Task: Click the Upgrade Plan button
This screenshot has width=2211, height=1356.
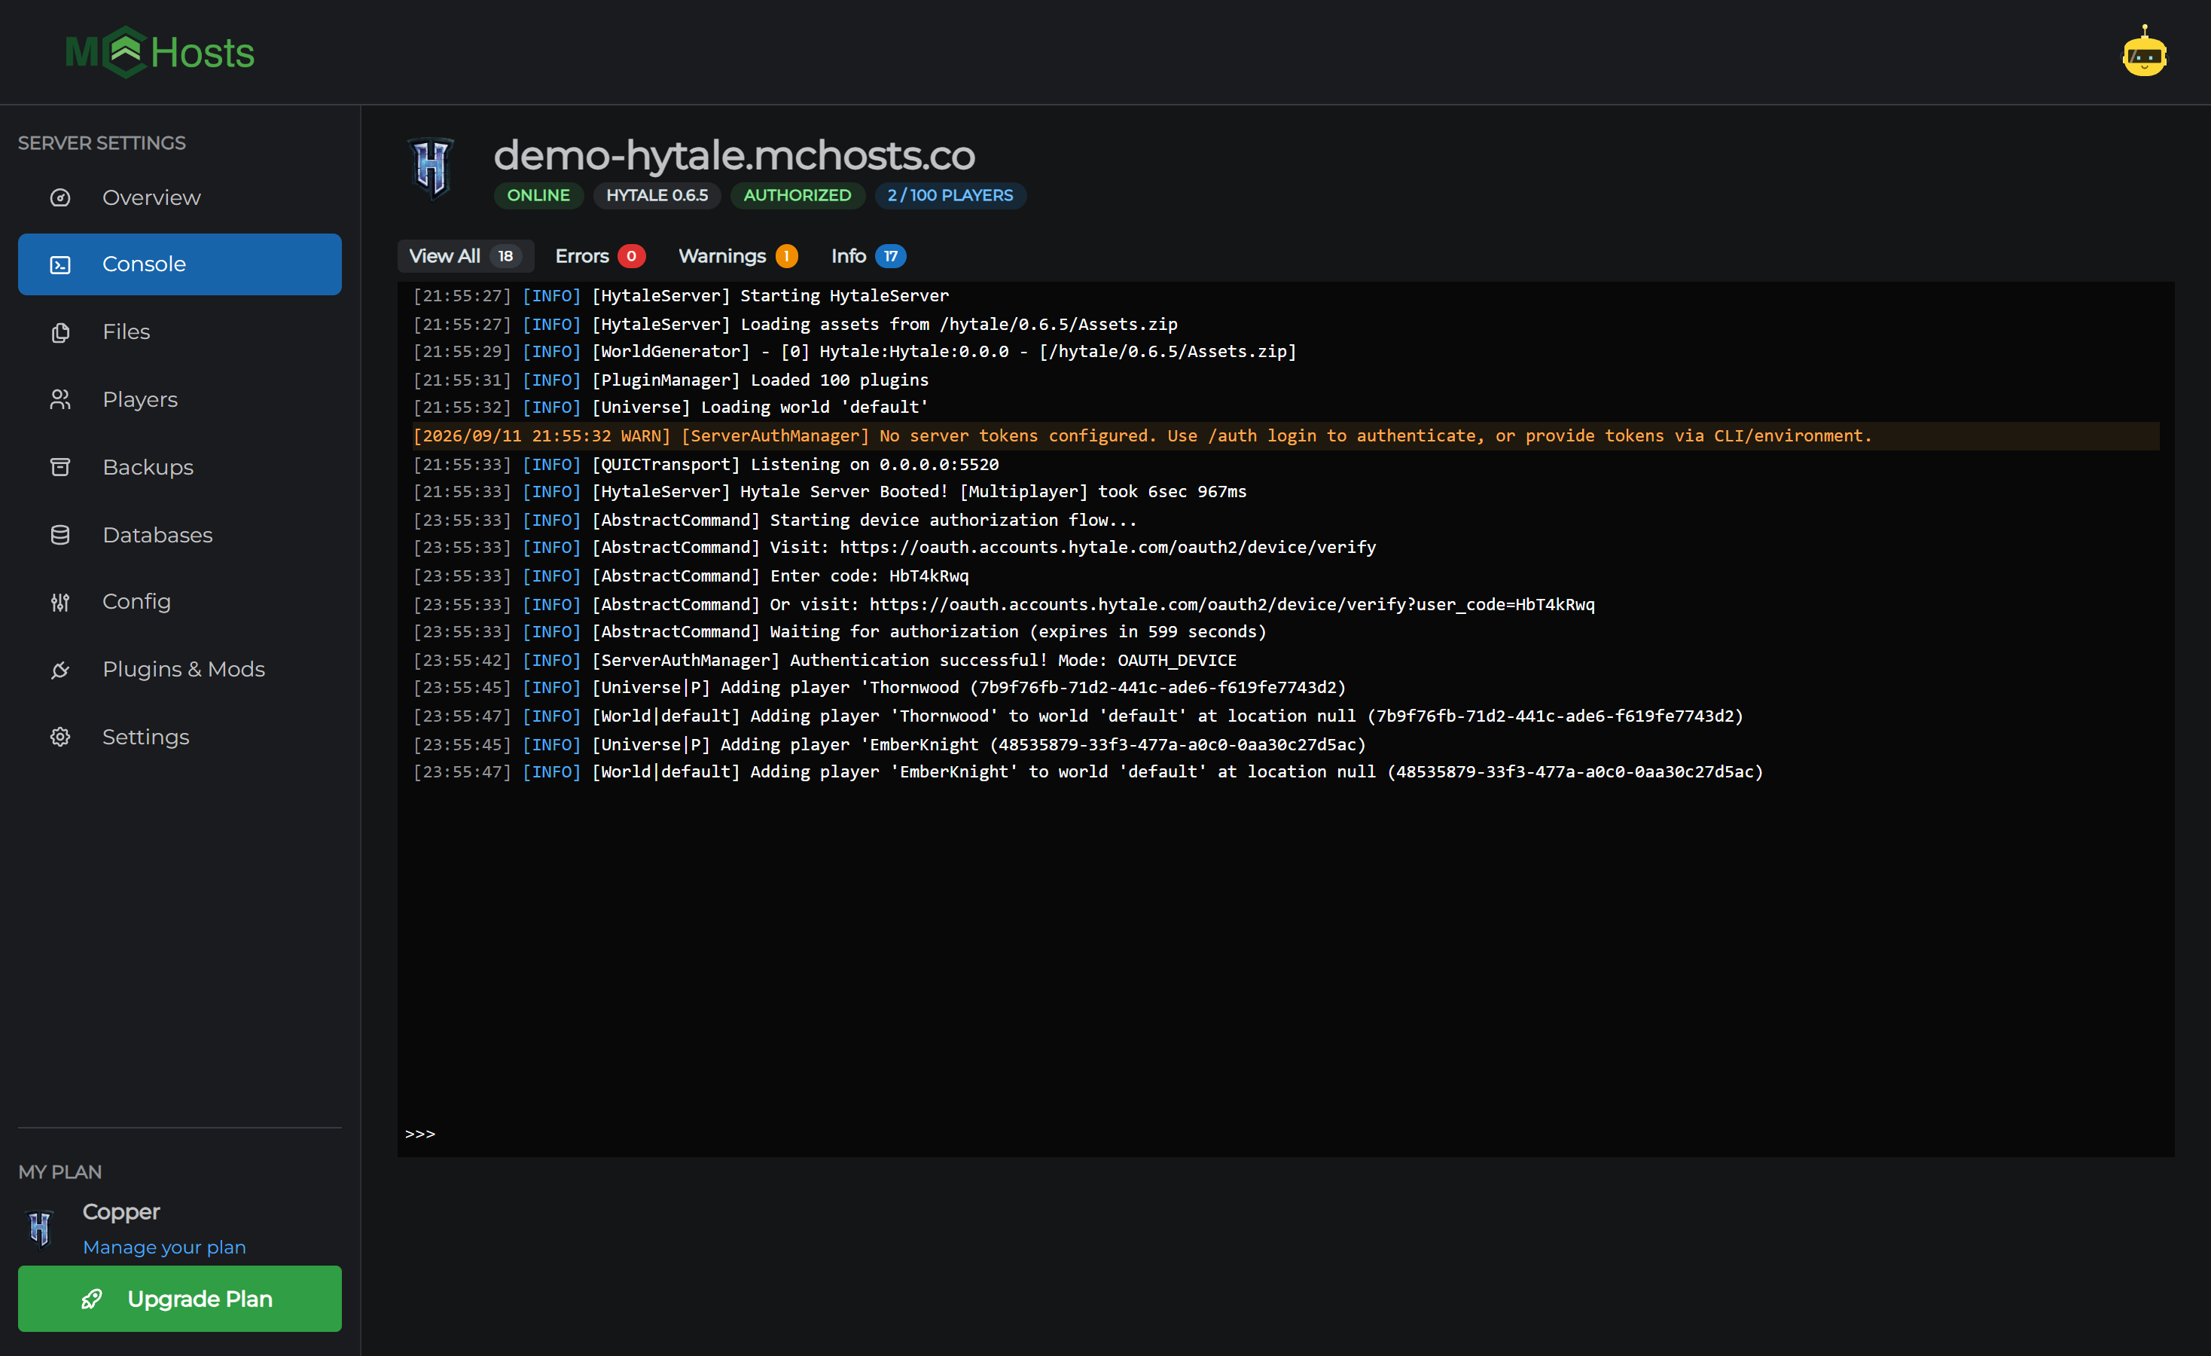Action: (179, 1299)
